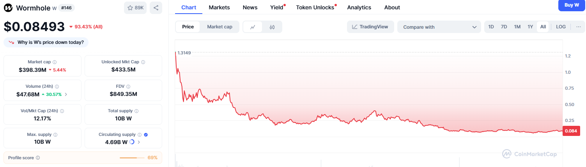Switch to line chart view icon
Viewport: 586px width, 167px height.
[253, 27]
